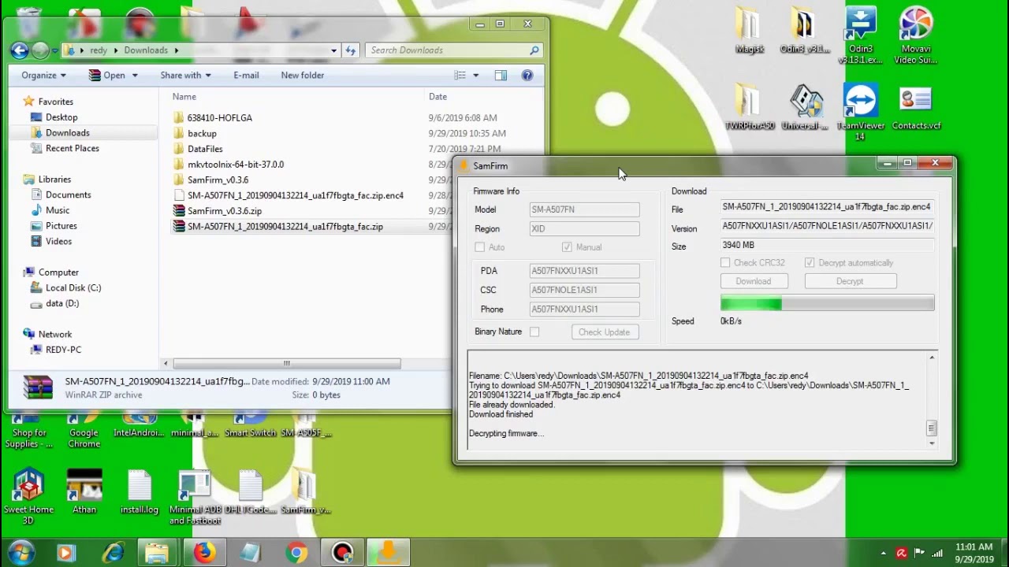Screen dimensions: 1009x567
Task: Open Sweet Home 3D desktop icon
Action: click(28, 496)
